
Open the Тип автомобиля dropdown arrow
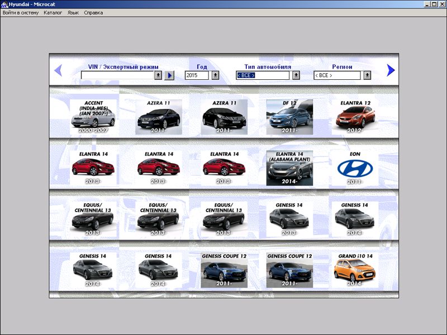pyautogui.click(x=296, y=75)
